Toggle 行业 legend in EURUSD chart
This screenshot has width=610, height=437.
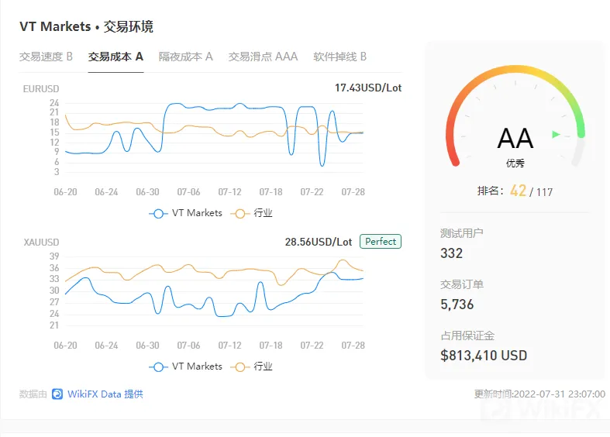(x=251, y=213)
